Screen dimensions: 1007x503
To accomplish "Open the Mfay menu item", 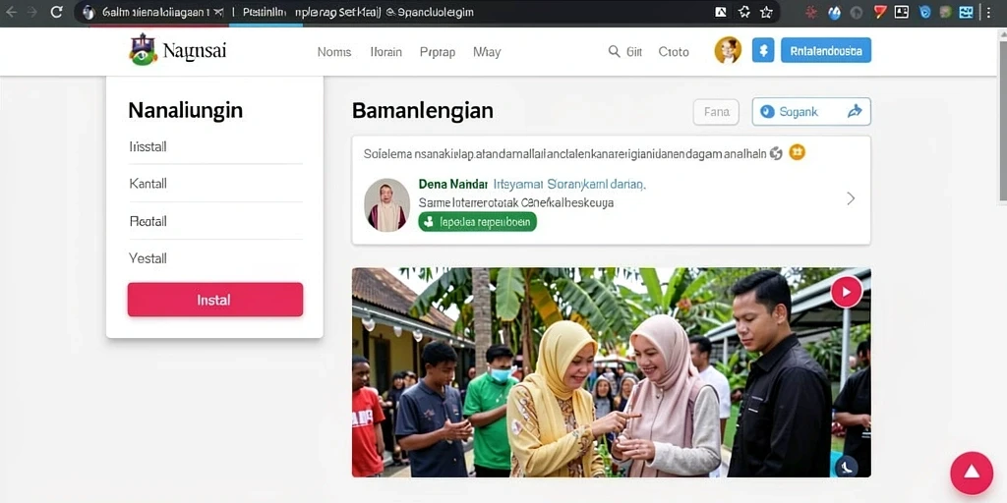I will point(486,52).
